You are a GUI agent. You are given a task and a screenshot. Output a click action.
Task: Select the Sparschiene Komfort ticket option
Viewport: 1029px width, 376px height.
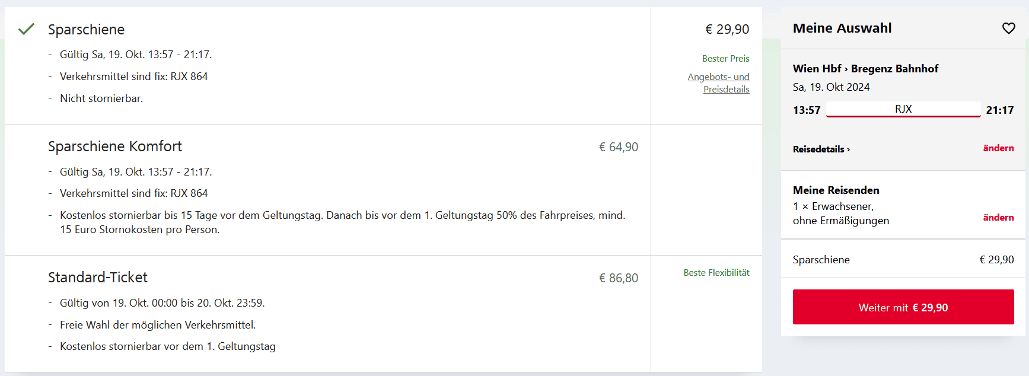pos(115,146)
